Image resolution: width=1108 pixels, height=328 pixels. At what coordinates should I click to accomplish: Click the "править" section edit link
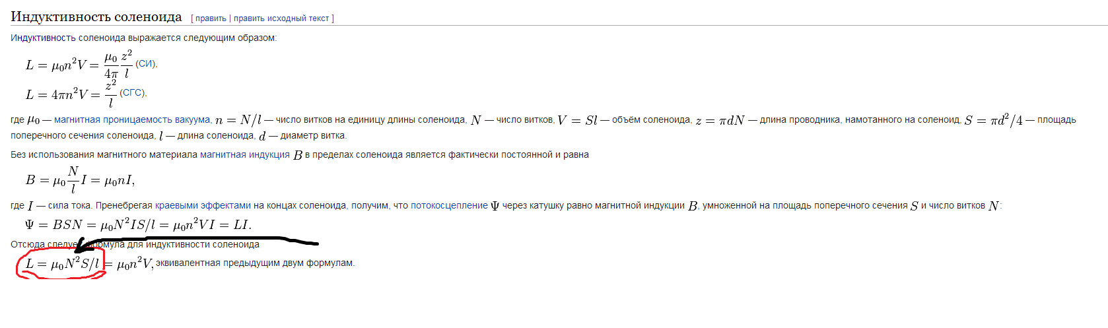click(x=211, y=18)
